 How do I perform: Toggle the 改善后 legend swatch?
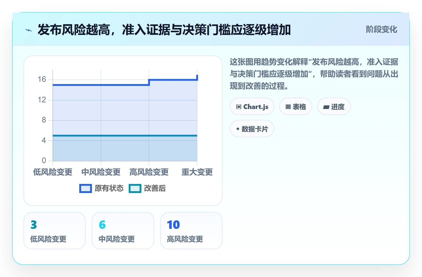(x=135, y=188)
